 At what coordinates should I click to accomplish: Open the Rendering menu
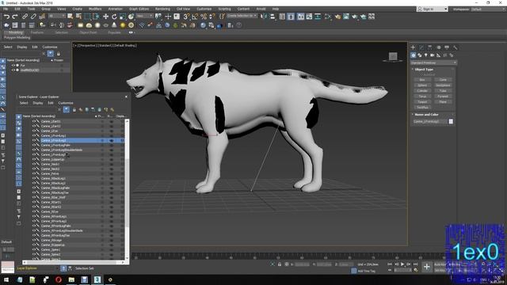(x=162, y=9)
